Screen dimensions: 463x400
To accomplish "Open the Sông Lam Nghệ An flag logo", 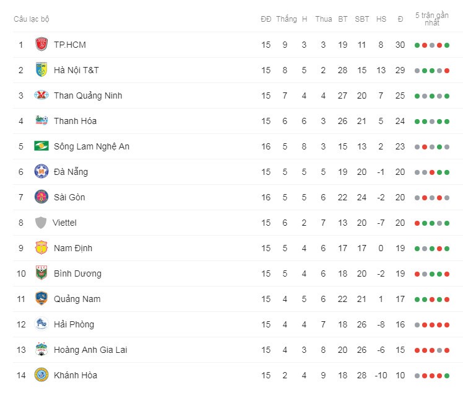I will [x=41, y=146].
